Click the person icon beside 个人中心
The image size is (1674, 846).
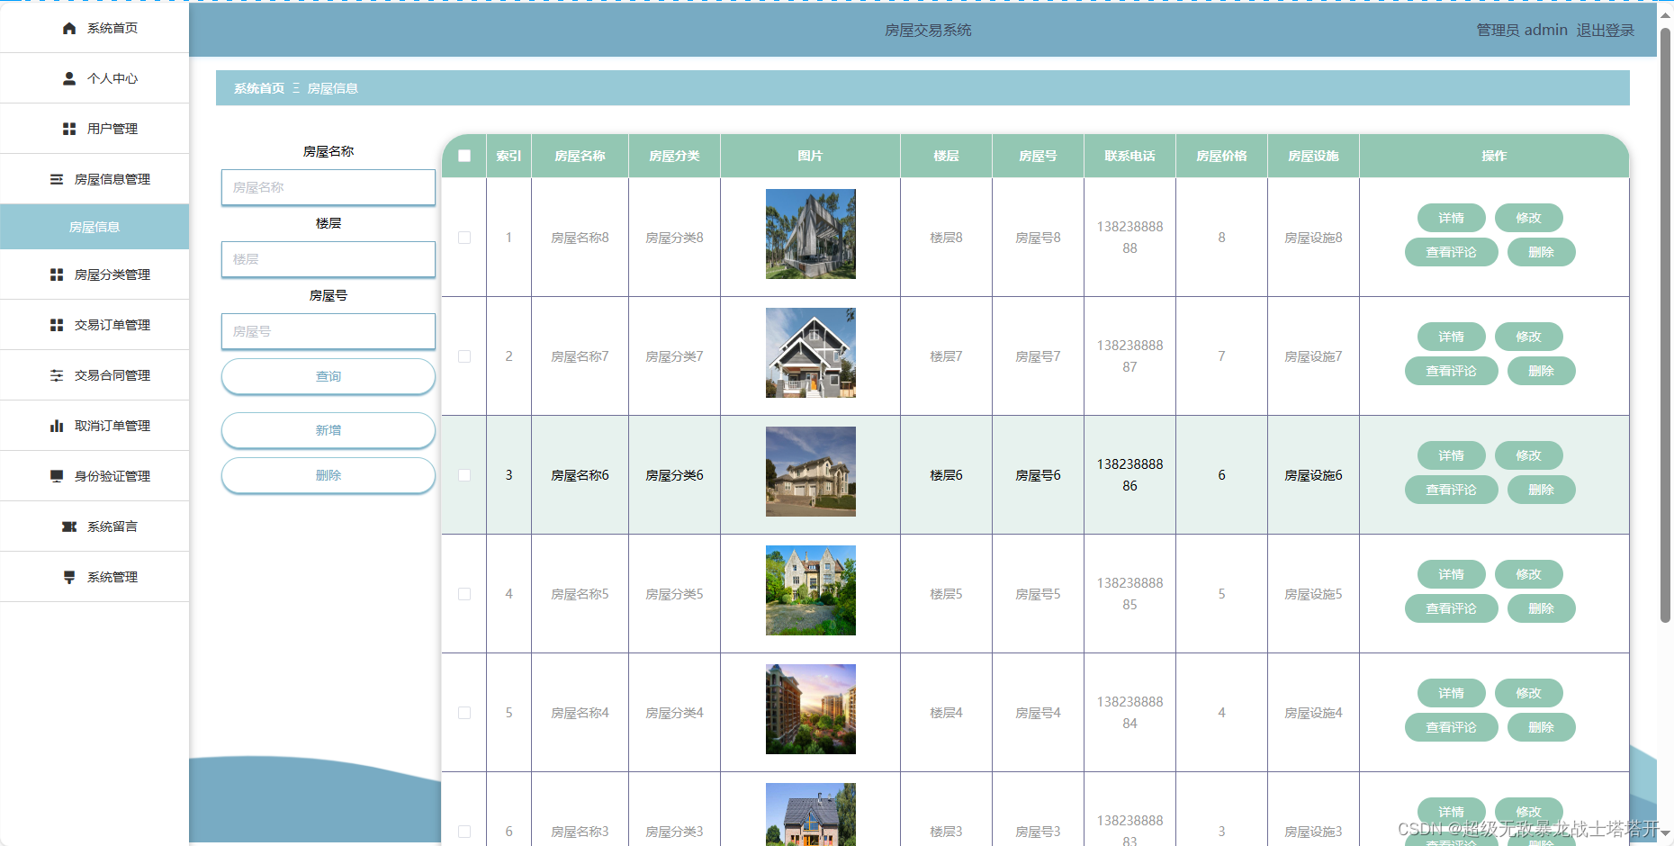[69, 78]
